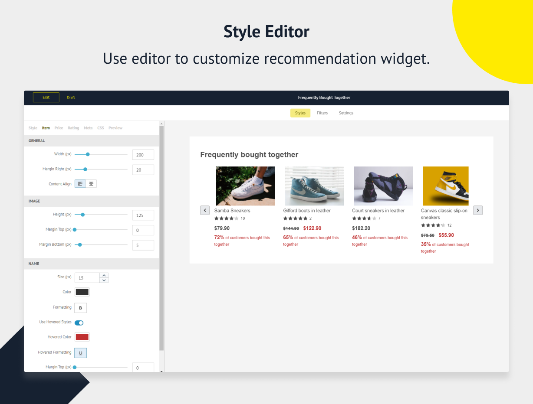Click the $182.20 price
The image size is (533, 404).
[361, 228]
